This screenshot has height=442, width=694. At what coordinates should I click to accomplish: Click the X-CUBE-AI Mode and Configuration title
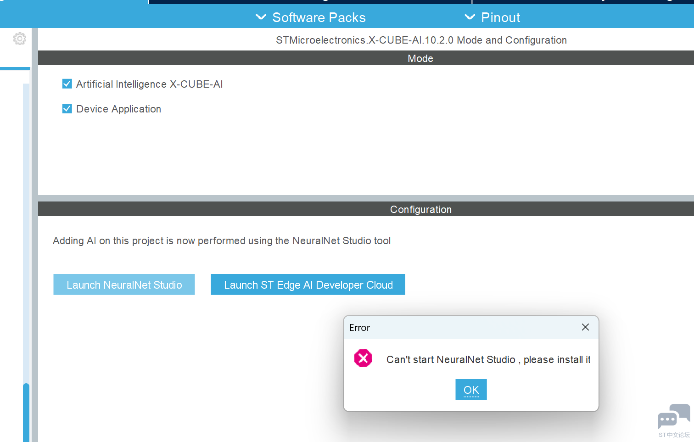point(421,40)
